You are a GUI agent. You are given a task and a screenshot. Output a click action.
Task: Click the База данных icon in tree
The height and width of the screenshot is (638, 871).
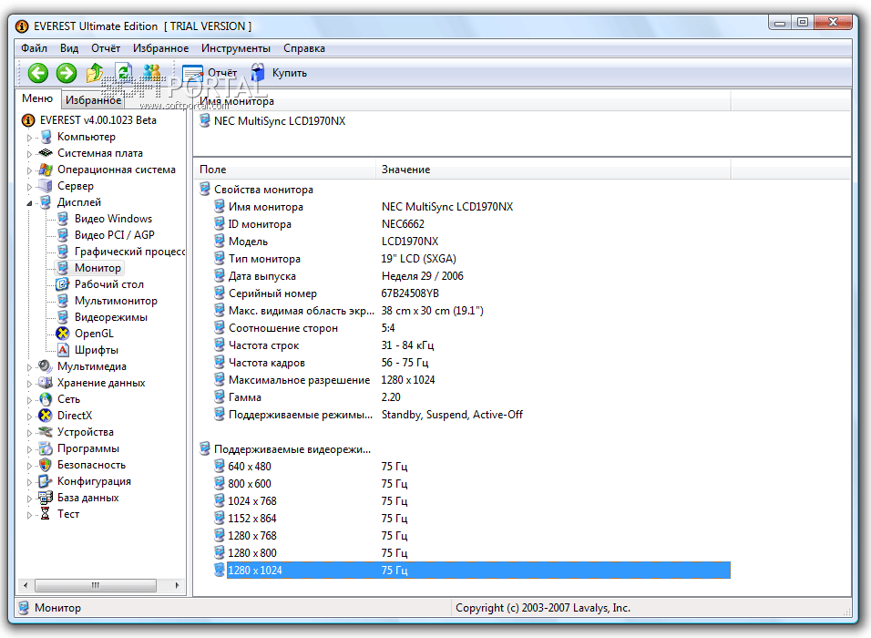(45, 498)
